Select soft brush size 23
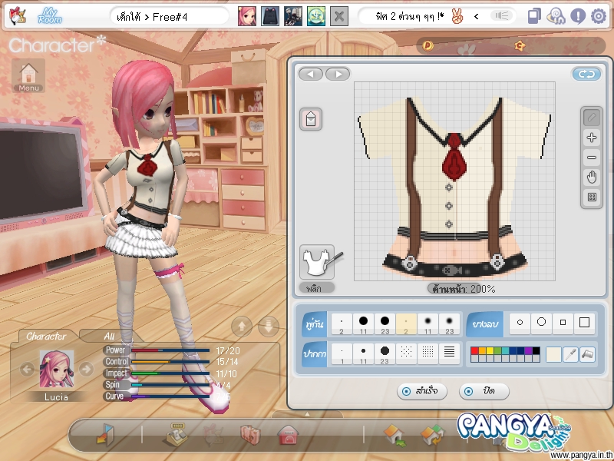This screenshot has height=461, width=614. 449,324
